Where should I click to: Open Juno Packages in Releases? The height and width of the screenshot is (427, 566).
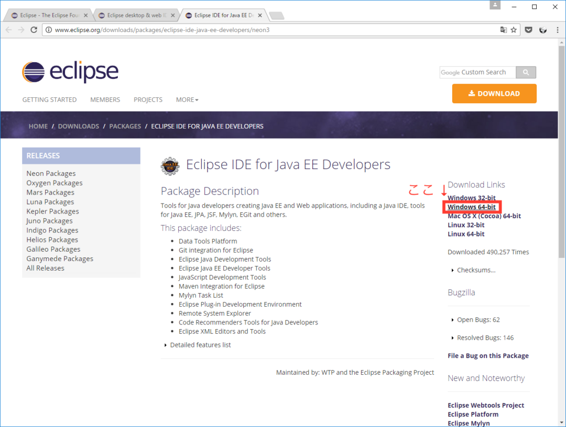(49, 221)
